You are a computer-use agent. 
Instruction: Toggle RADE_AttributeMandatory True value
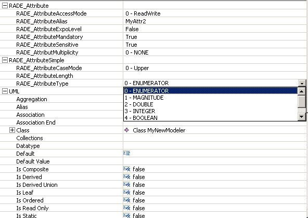click(131, 37)
